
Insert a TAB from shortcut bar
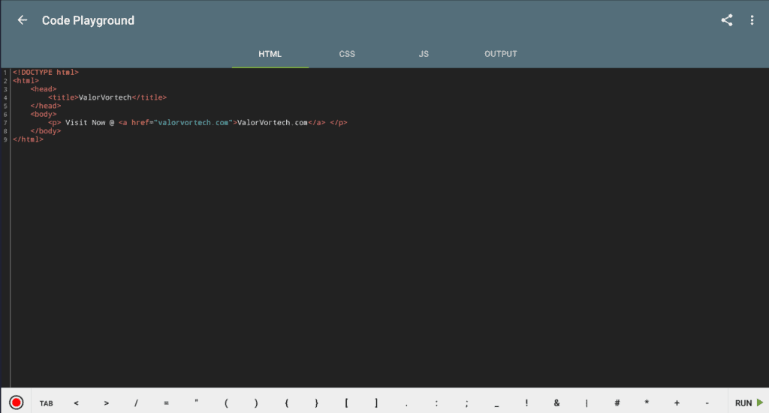(46, 403)
